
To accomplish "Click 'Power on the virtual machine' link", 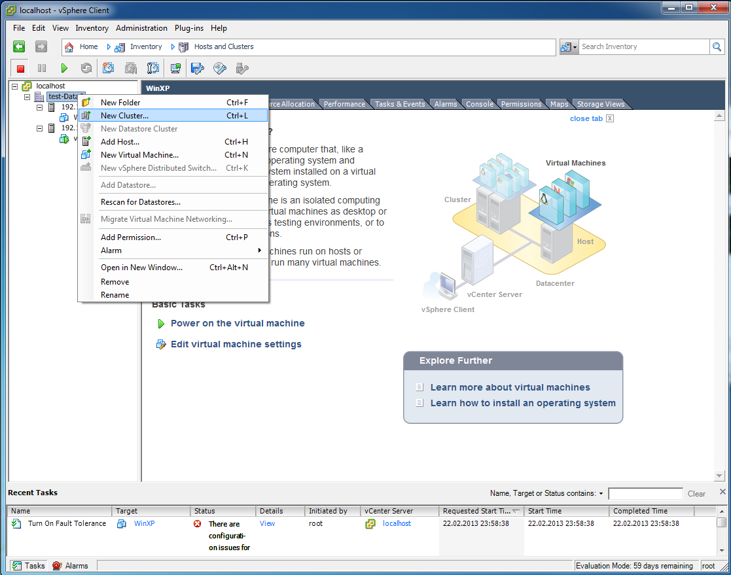I will point(238,323).
